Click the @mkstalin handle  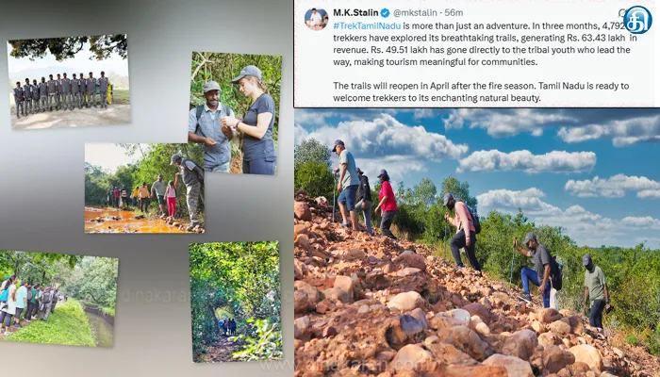click(x=417, y=12)
